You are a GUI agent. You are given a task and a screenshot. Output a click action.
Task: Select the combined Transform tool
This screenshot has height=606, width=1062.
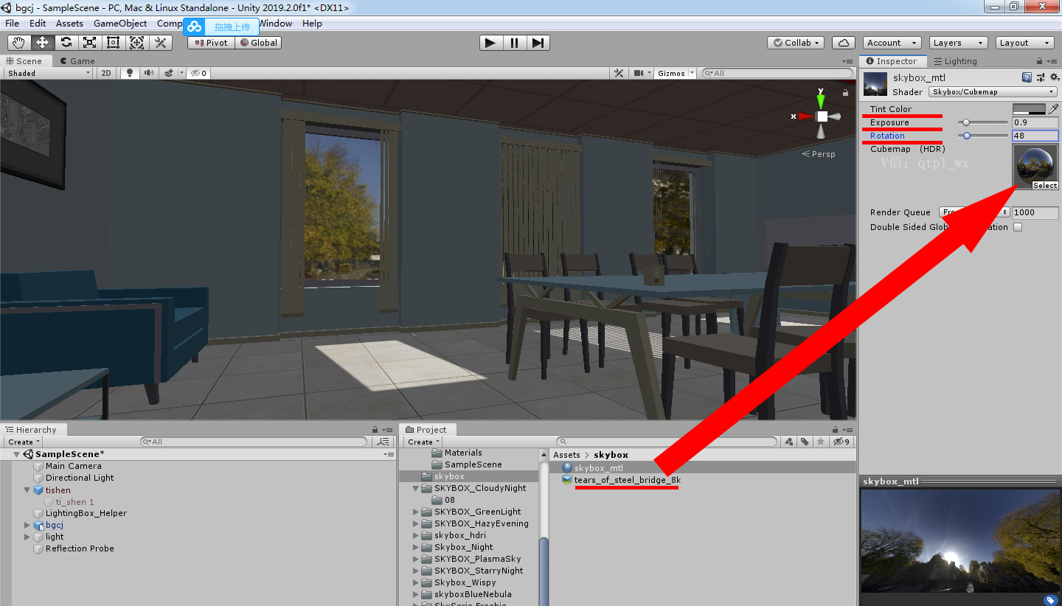click(x=136, y=43)
